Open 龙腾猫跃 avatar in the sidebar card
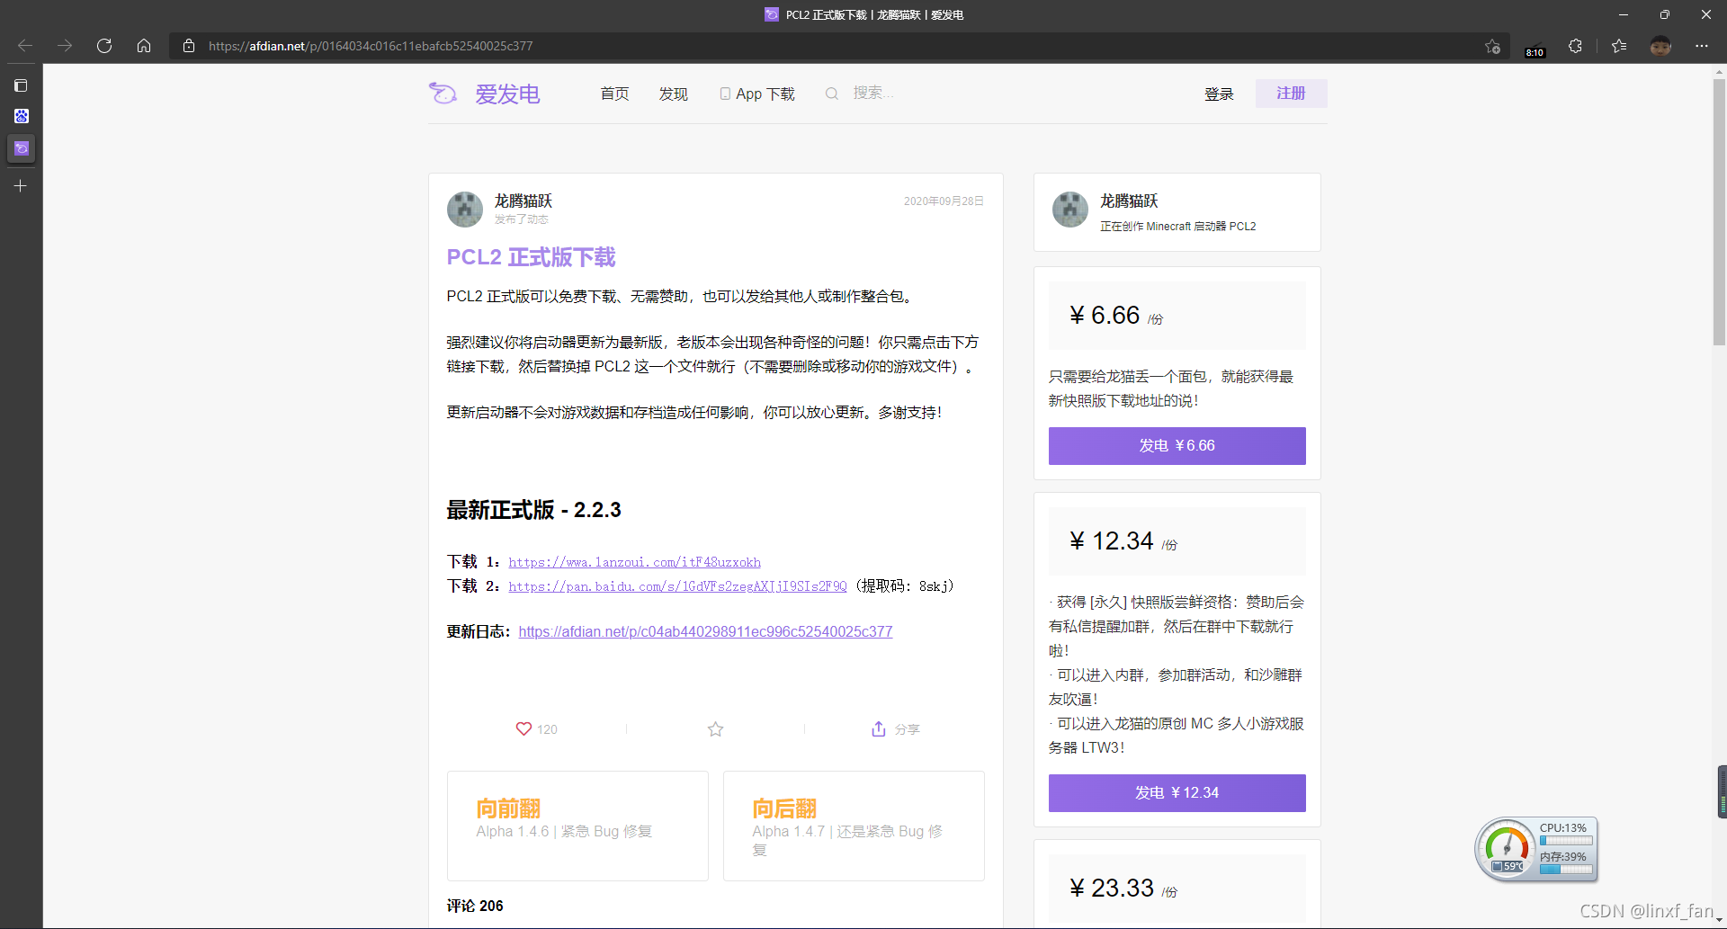This screenshot has width=1727, height=929. pos(1070,209)
